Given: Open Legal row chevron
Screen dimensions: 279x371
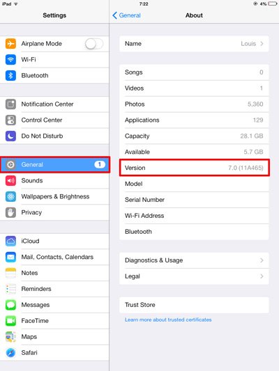Looking at the screenshot, I should click(x=262, y=276).
